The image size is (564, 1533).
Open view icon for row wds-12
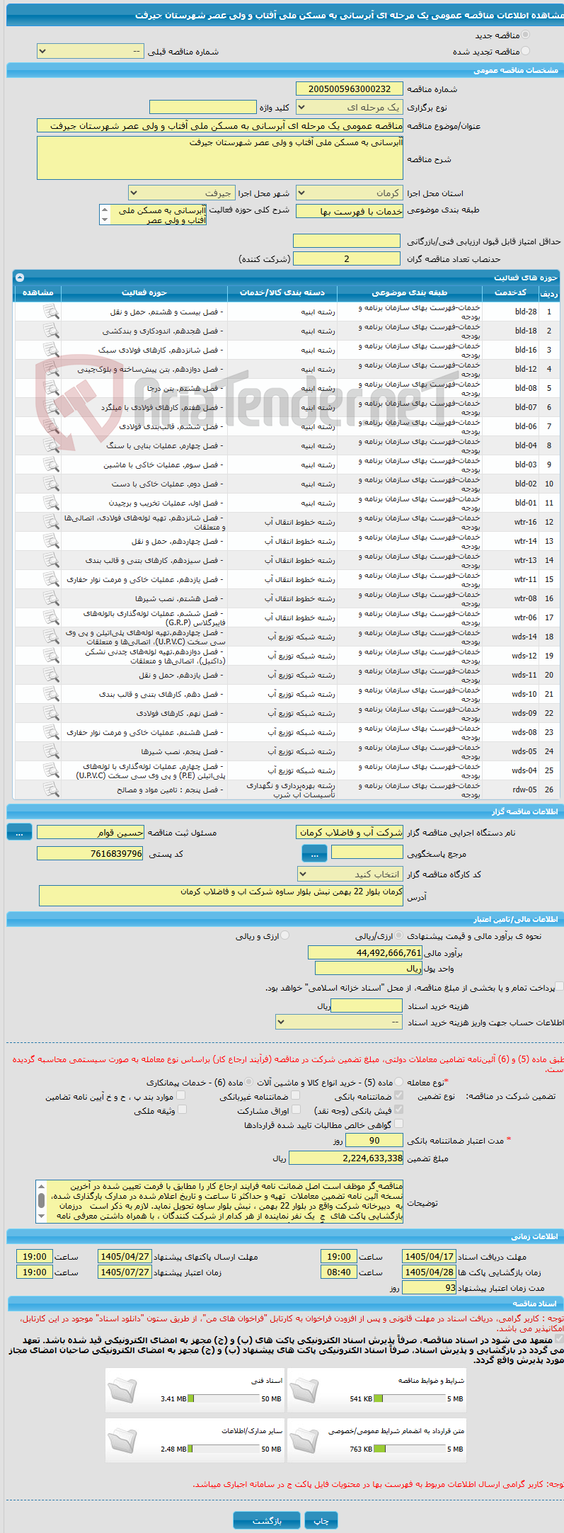[x=51, y=656]
